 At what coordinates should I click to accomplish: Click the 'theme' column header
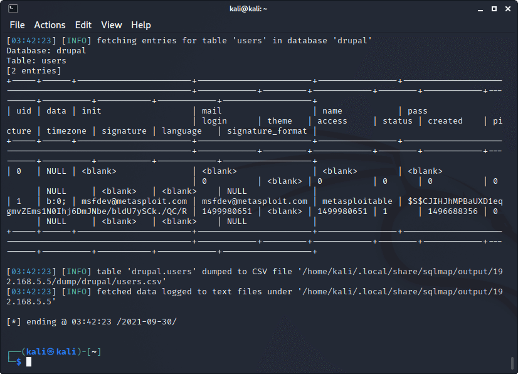pos(280,121)
